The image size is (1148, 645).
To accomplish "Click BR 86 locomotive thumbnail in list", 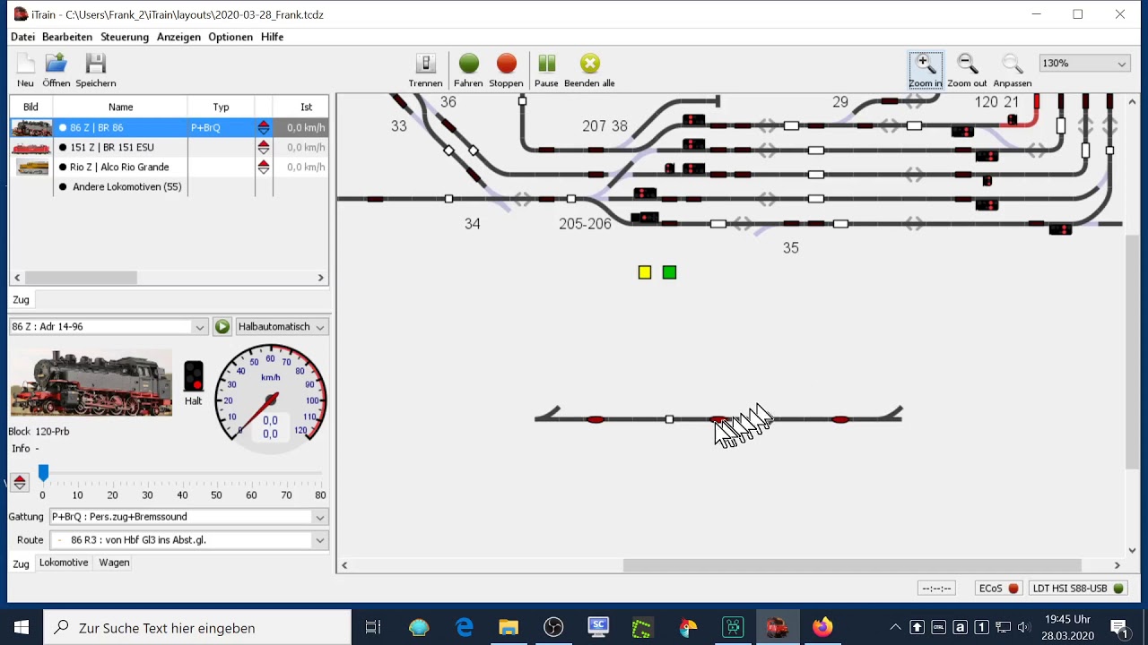I will coord(31,127).
